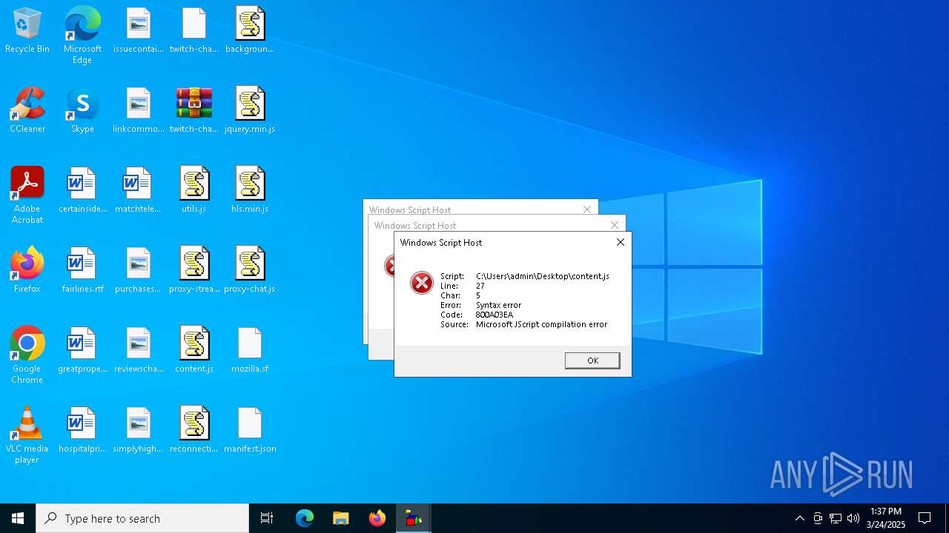
Task: Select the hospitalpri... Word document
Action: point(82,430)
